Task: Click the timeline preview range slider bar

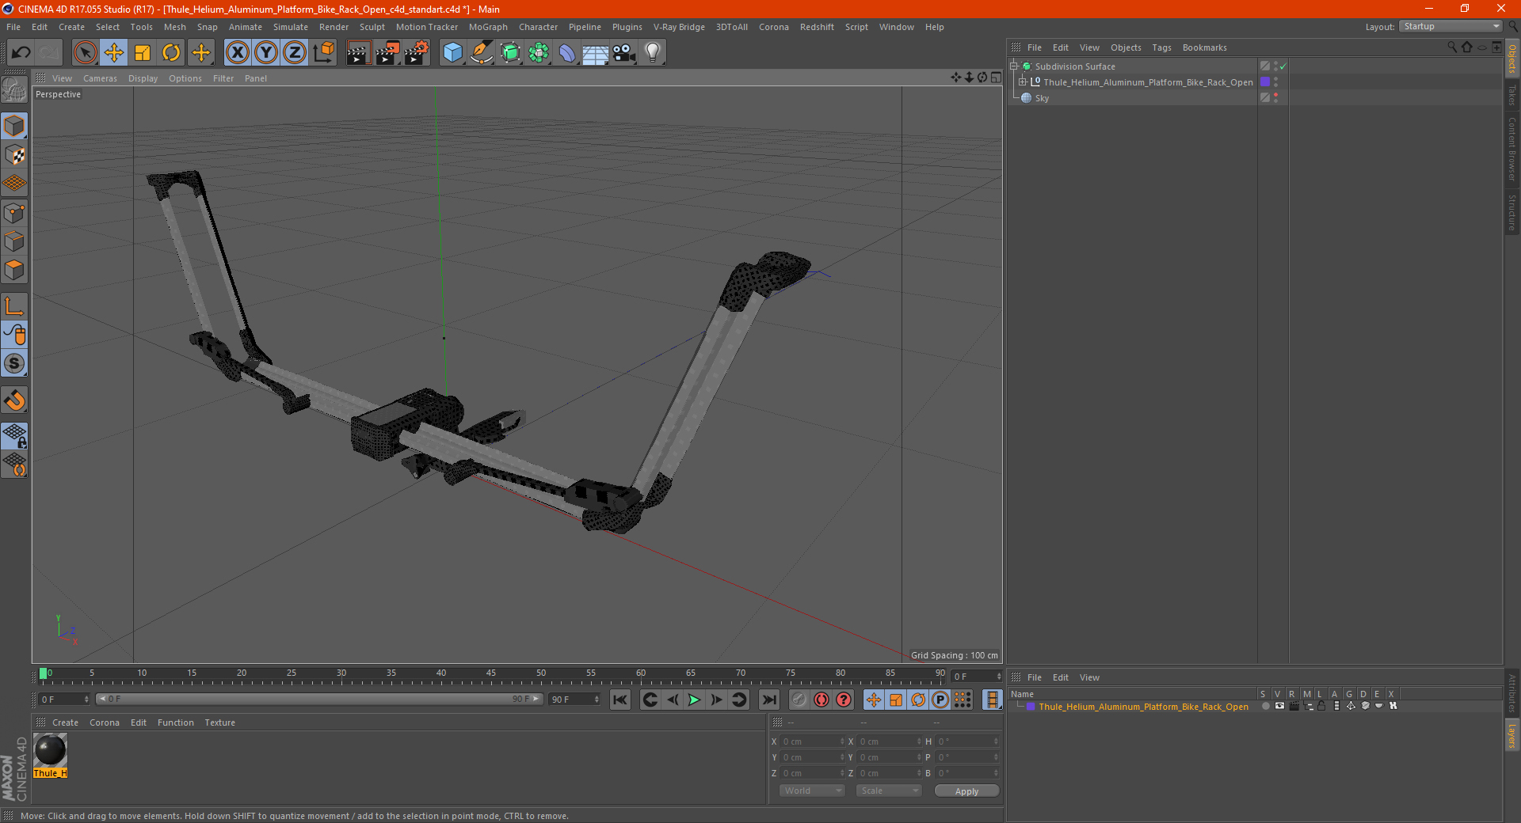Action: point(319,699)
